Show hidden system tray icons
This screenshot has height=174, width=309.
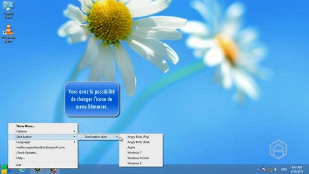pos(258,170)
